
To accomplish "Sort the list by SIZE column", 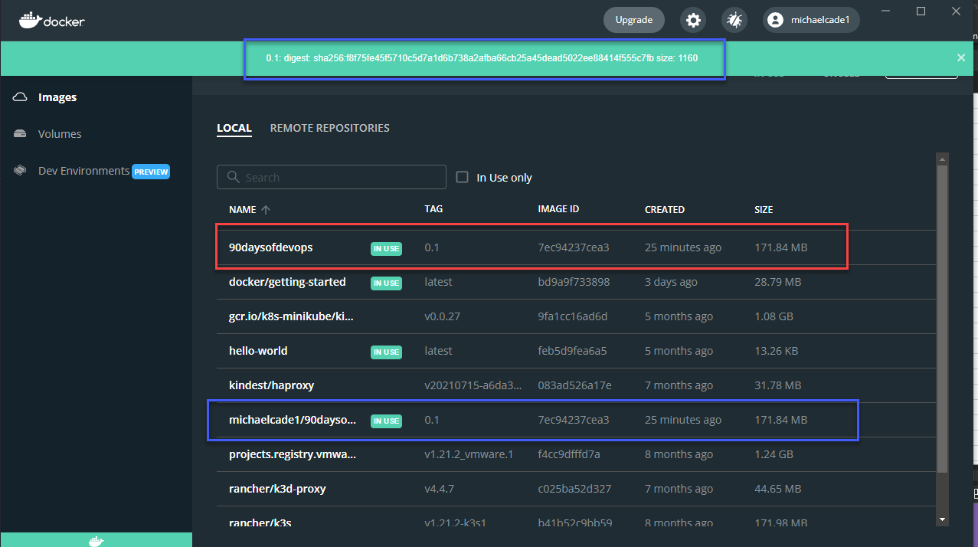I will [763, 210].
